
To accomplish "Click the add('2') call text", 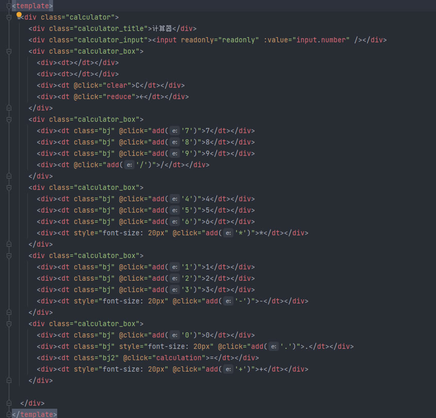I will coord(175,279).
